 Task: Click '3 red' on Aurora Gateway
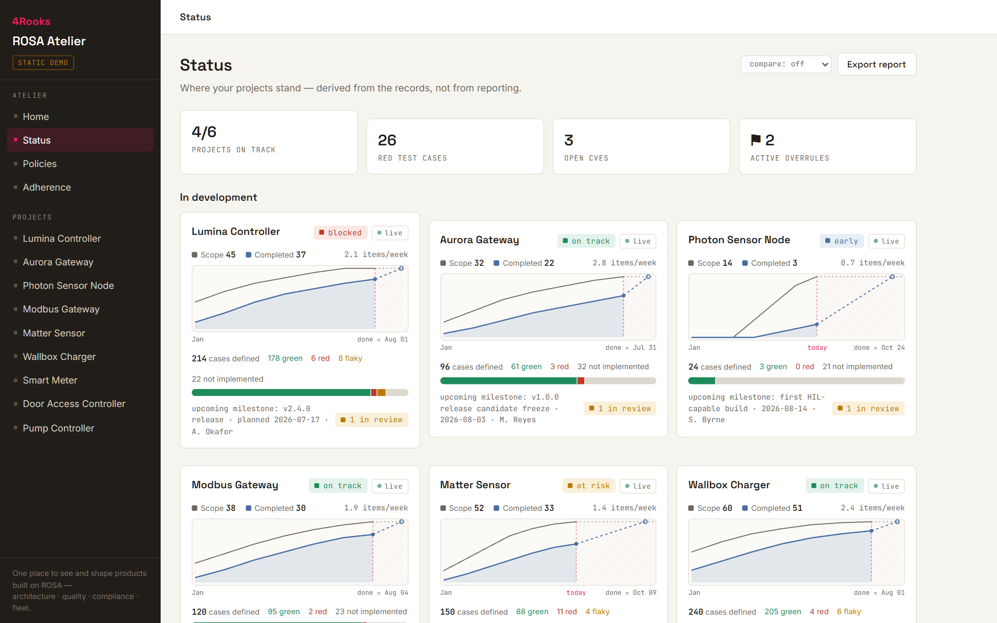pyautogui.click(x=559, y=366)
